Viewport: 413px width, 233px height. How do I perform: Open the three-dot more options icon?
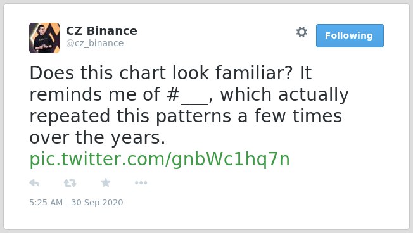click(141, 183)
